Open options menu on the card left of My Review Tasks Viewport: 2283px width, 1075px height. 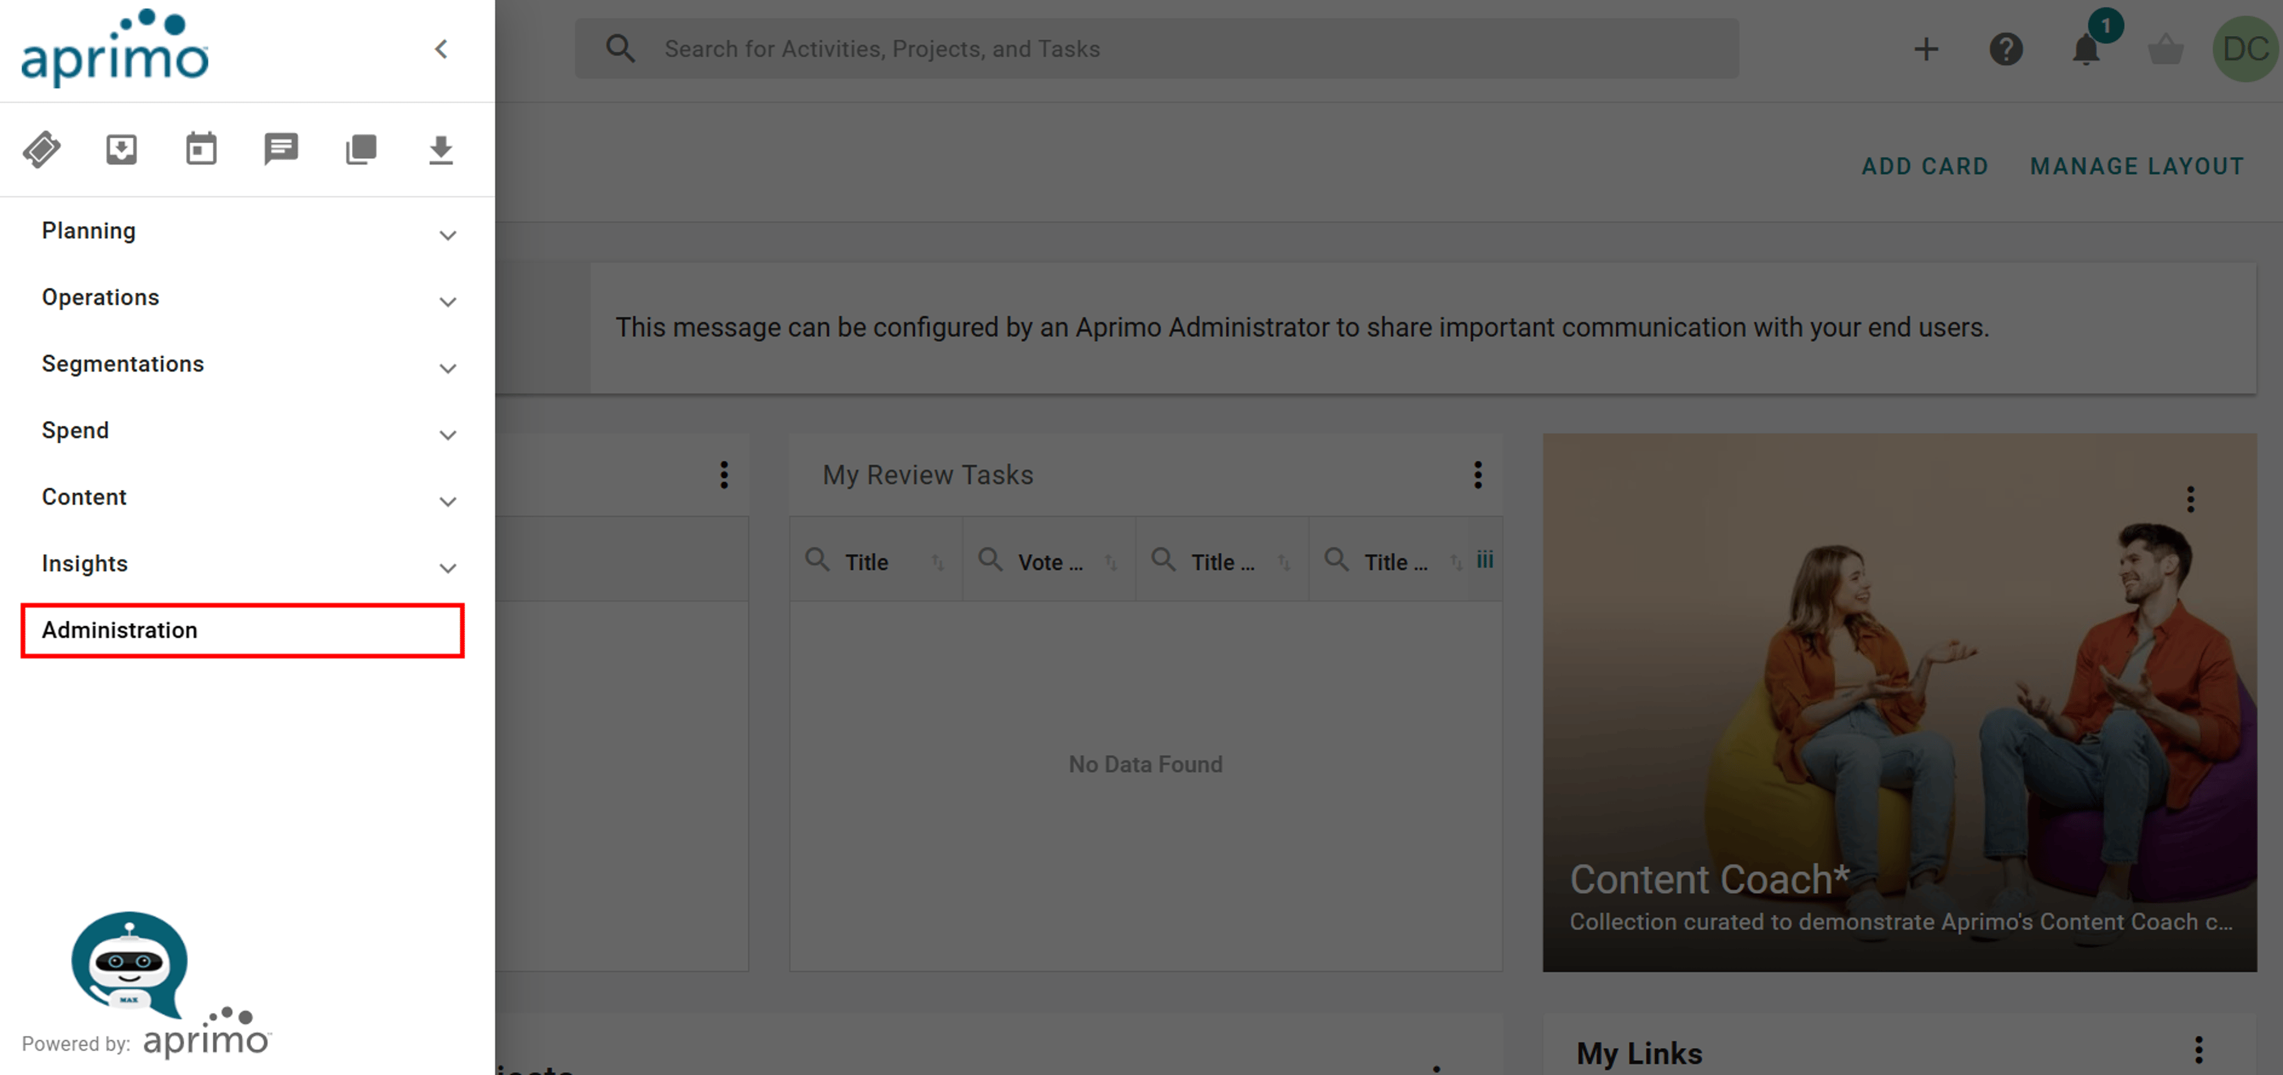click(x=724, y=475)
